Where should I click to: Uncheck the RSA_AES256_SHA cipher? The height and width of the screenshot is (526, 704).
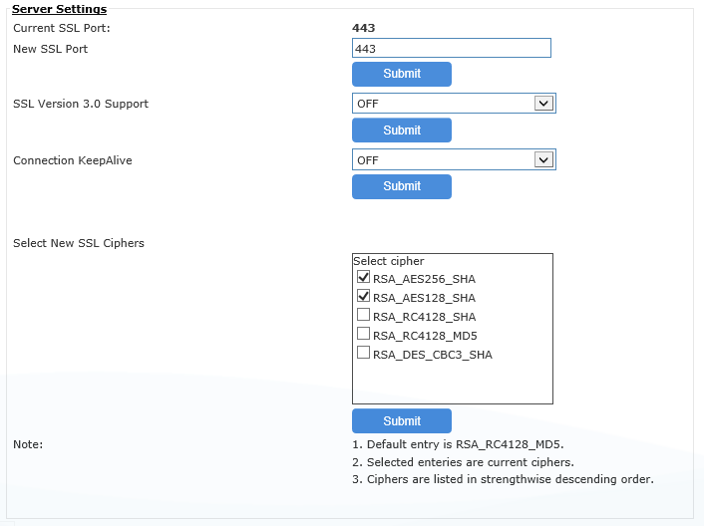pyautogui.click(x=363, y=277)
